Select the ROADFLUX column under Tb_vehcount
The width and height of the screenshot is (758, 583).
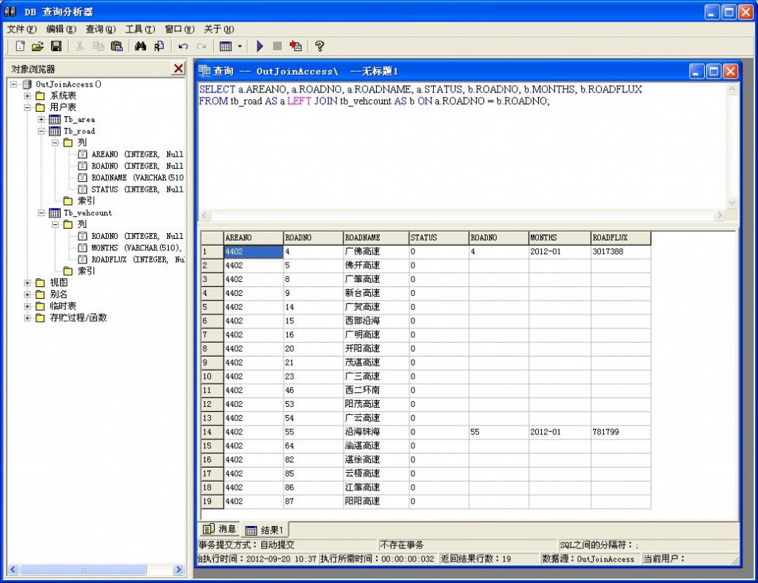pos(107,259)
